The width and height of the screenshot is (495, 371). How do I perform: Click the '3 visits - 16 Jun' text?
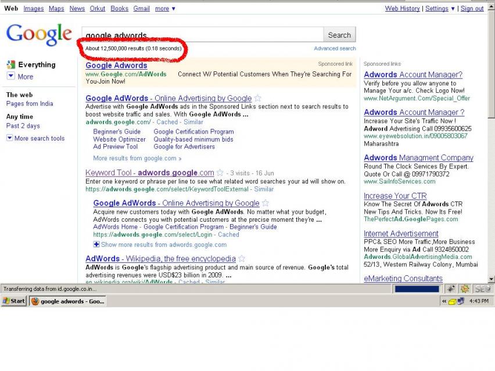coord(252,173)
